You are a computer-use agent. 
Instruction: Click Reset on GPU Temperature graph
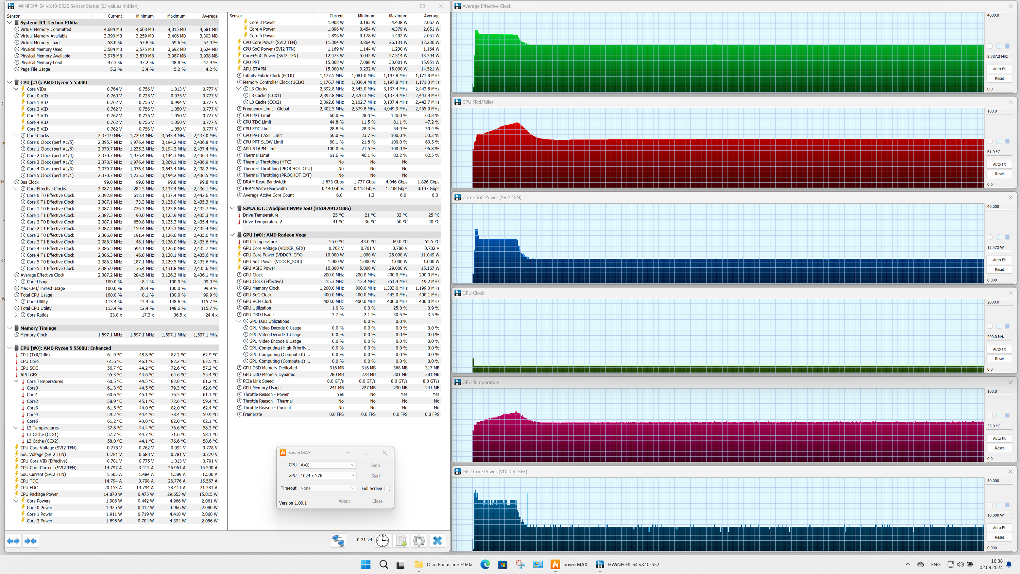pos(999,448)
